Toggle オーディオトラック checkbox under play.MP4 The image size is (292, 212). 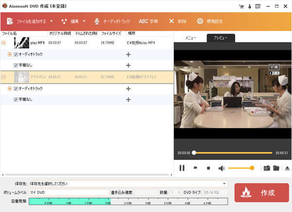tap(16, 54)
